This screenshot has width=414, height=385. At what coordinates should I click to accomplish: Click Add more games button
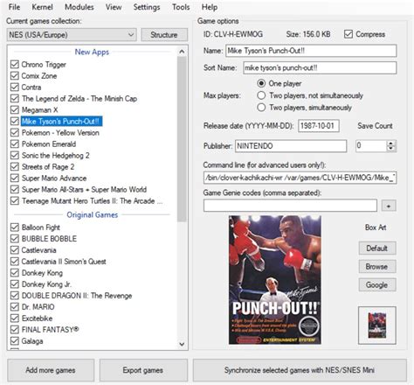point(51,370)
